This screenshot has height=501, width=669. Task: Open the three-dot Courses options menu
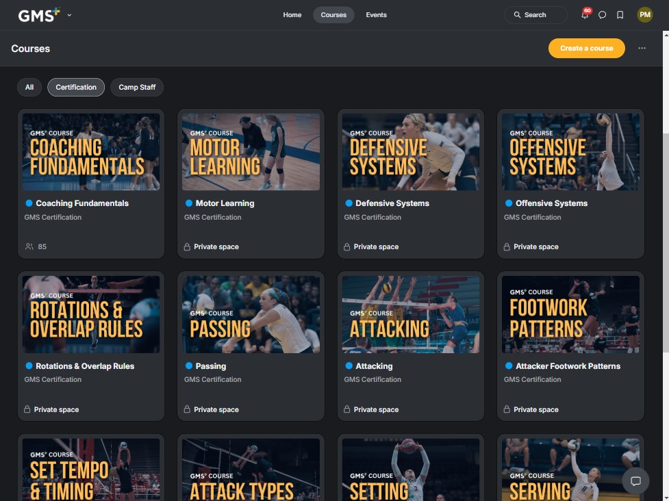[x=642, y=48]
